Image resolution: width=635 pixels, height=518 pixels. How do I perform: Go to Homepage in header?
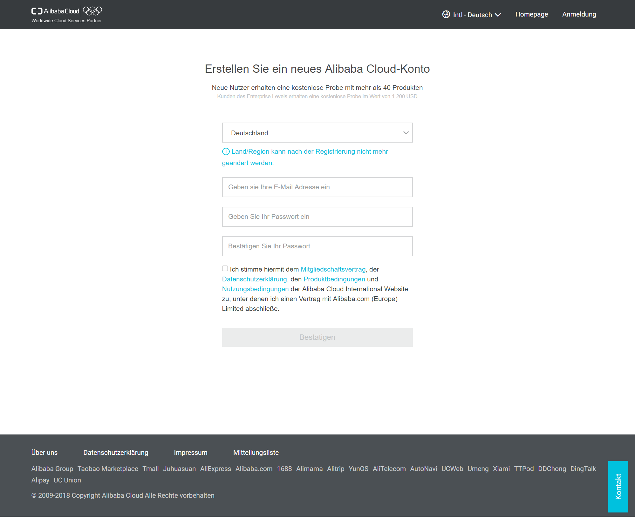(531, 14)
